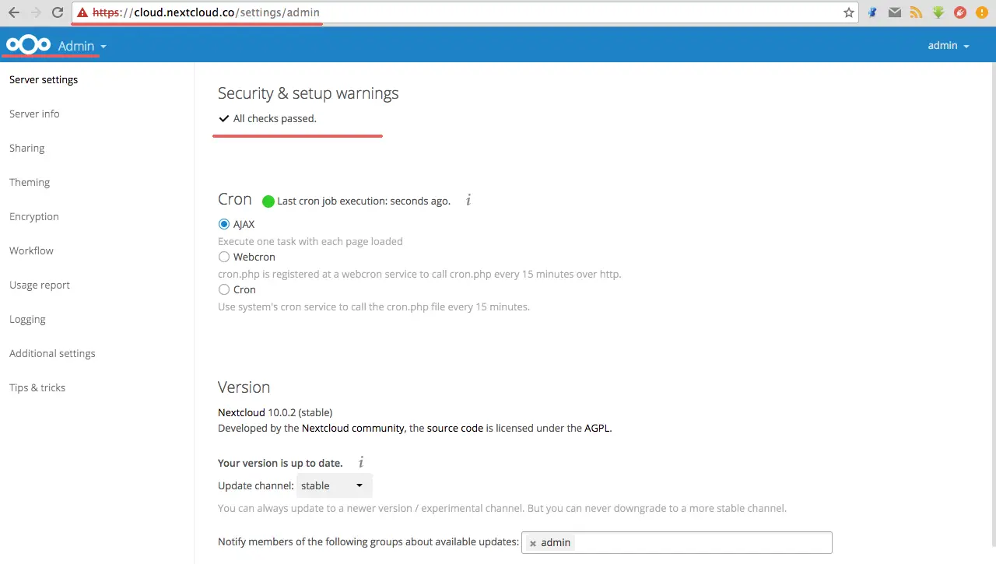996x564 pixels.
Task: Click the green cron status indicator dot
Action: coord(268,201)
